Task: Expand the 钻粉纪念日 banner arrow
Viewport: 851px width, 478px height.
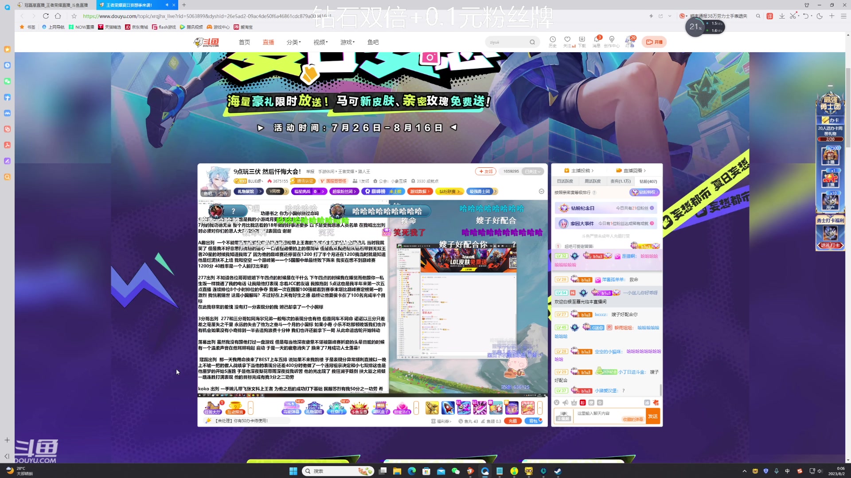Action: (652, 208)
